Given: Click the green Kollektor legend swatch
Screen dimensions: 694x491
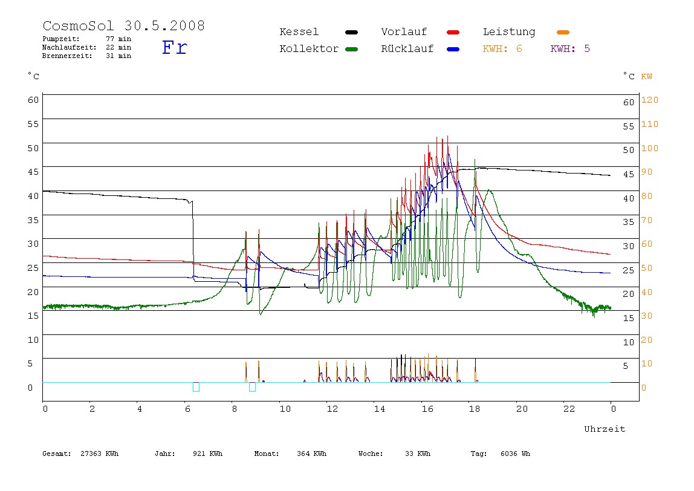Looking at the screenshot, I should click(x=351, y=49).
